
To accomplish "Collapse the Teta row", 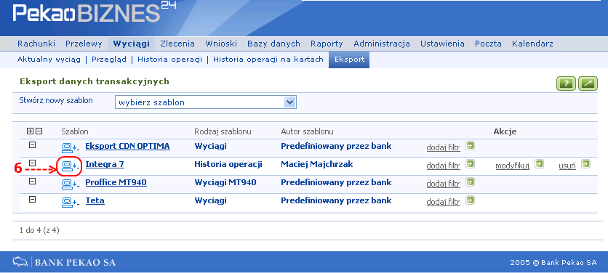I will point(33,199).
